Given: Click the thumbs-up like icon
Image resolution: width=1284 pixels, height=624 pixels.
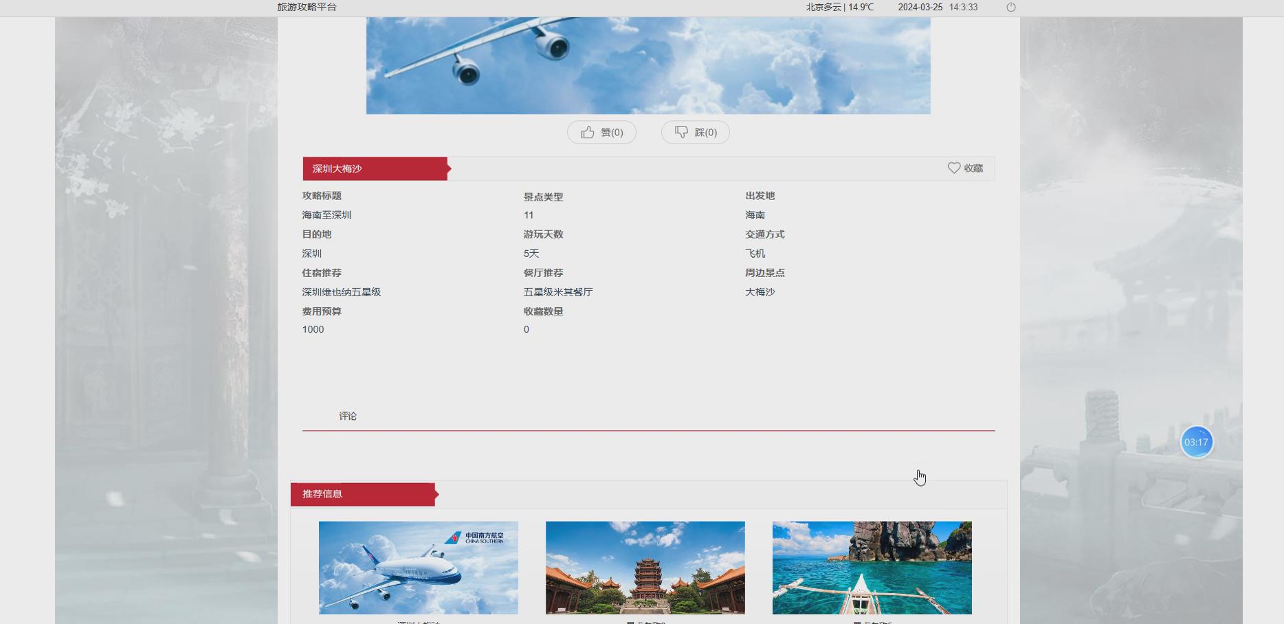Looking at the screenshot, I should coord(588,132).
